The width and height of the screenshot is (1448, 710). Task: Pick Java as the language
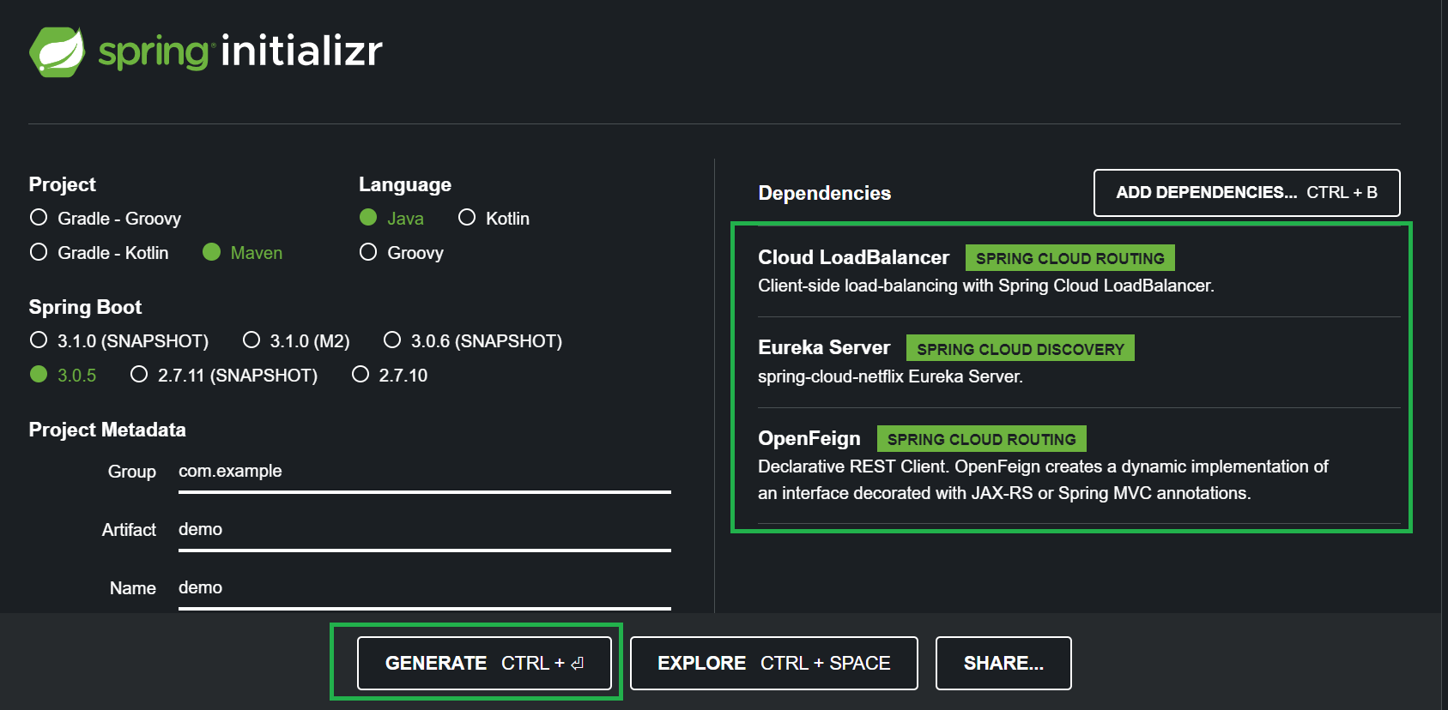pyautogui.click(x=368, y=218)
